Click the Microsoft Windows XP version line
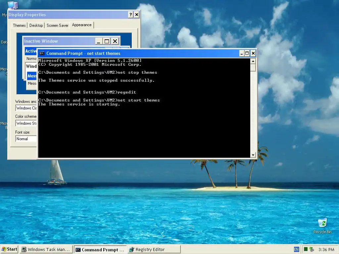Image resolution: width=339 pixels, height=254 pixels. 90,61
